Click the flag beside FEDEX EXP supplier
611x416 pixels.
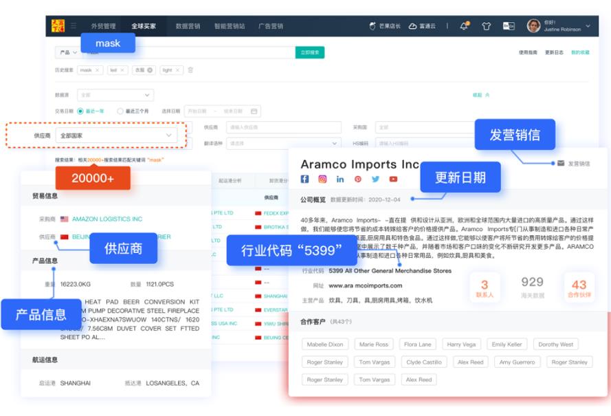[258, 213]
